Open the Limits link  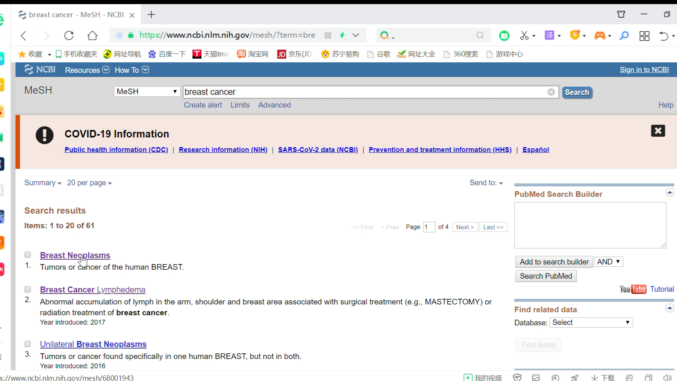click(x=240, y=105)
